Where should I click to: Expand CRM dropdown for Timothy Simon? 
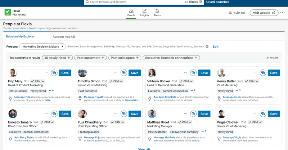116,81
